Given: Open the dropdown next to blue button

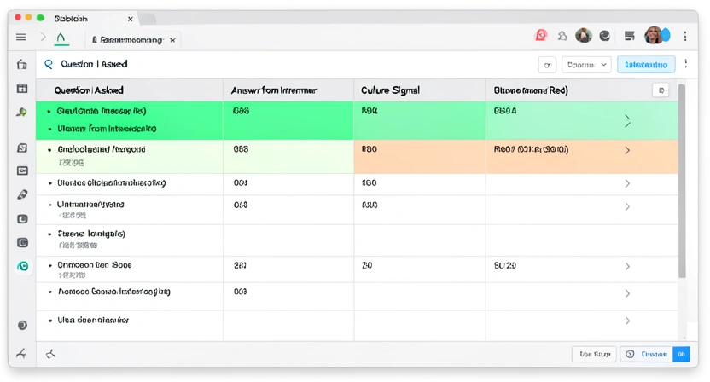Looking at the screenshot, I should click(586, 65).
